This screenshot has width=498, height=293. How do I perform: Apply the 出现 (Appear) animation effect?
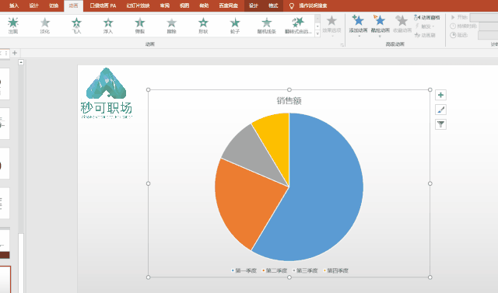tap(13, 26)
